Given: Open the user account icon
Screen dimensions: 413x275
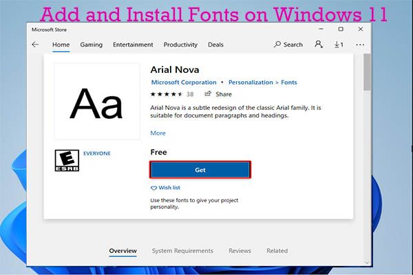Looking at the screenshot, I should click(319, 44).
